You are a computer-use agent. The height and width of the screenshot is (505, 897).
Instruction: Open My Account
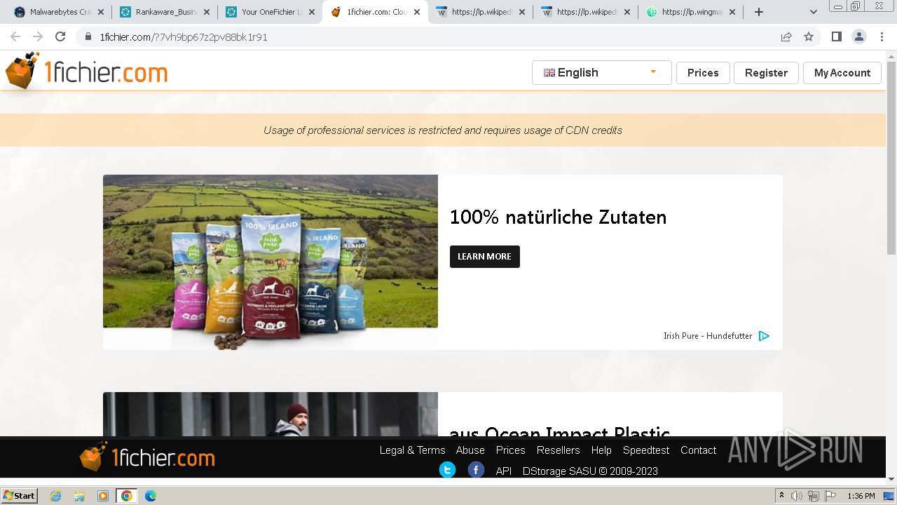pyautogui.click(x=842, y=73)
